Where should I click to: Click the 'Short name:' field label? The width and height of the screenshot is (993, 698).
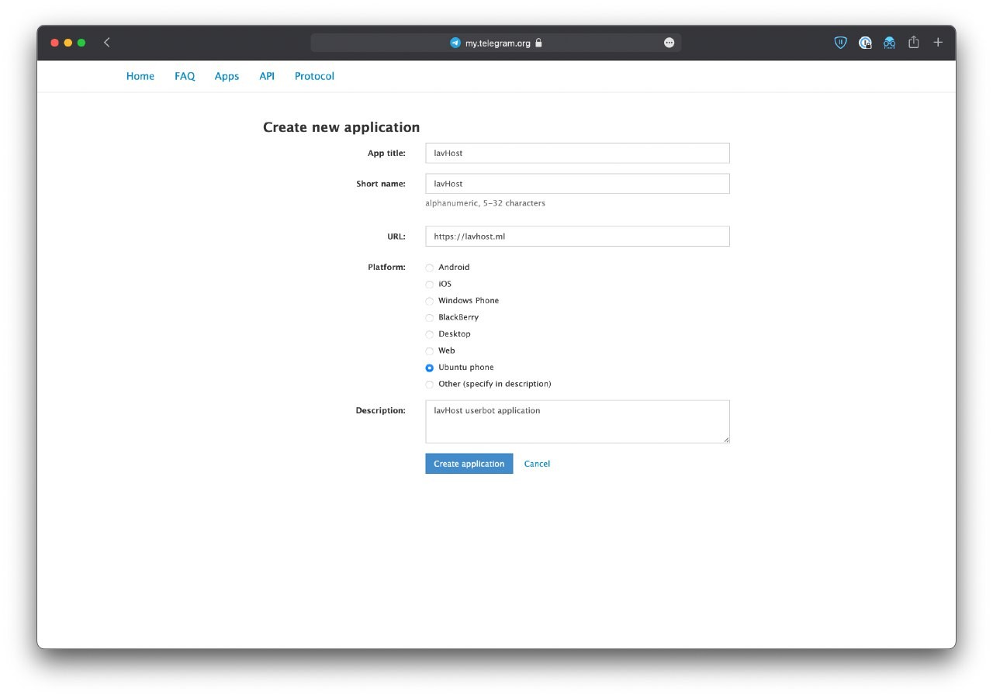(381, 184)
